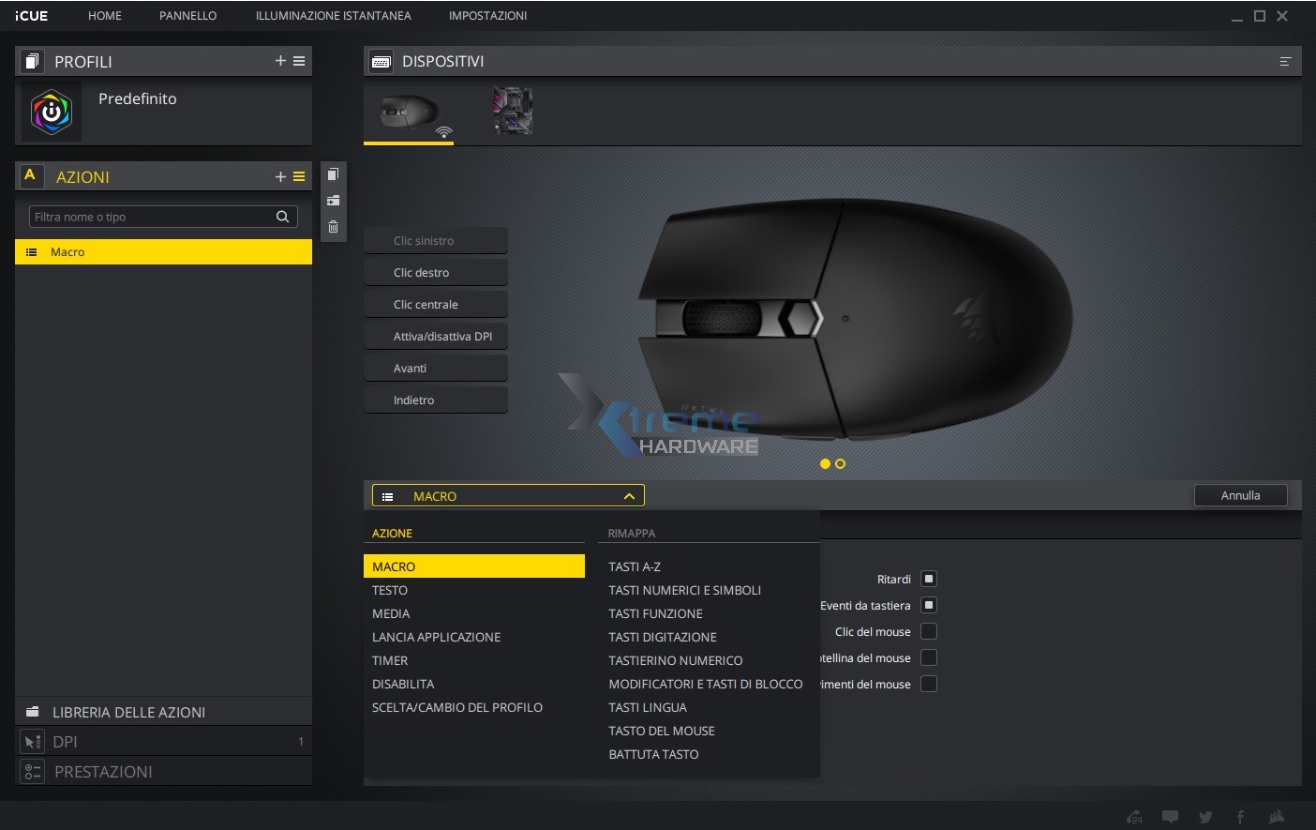The height and width of the screenshot is (830, 1316).
Task: Click the import actions folder icon
Action: pos(333,200)
